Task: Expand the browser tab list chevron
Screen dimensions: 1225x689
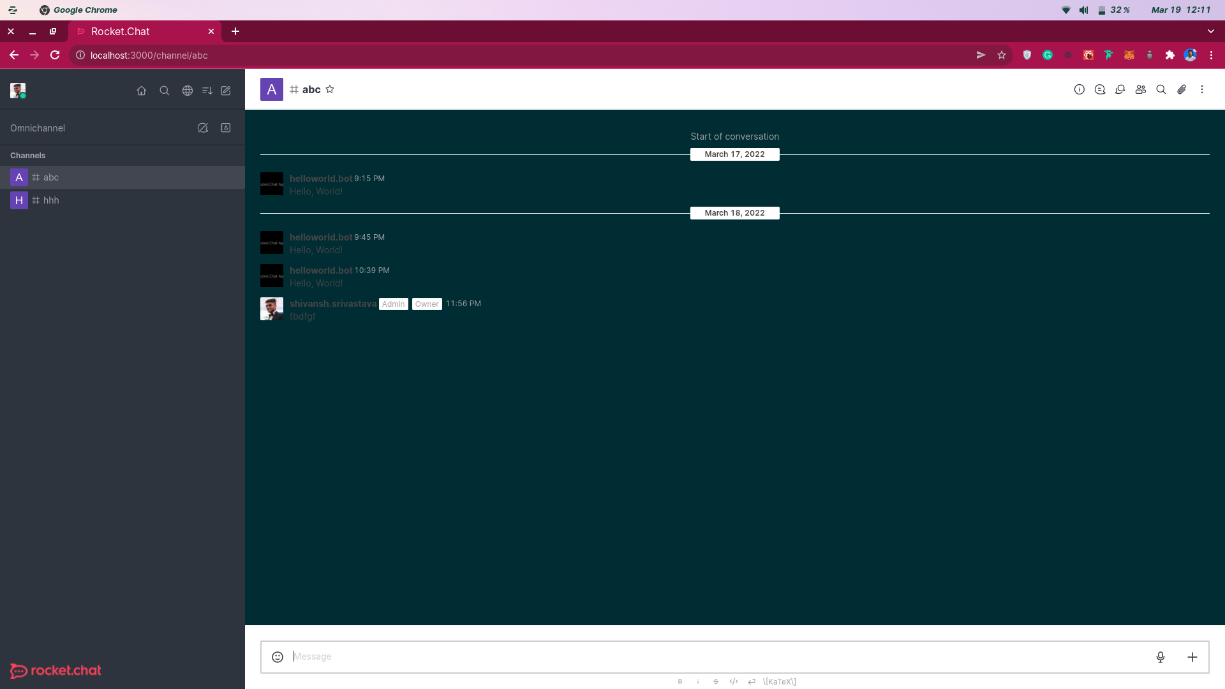Action: [x=1211, y=31]
